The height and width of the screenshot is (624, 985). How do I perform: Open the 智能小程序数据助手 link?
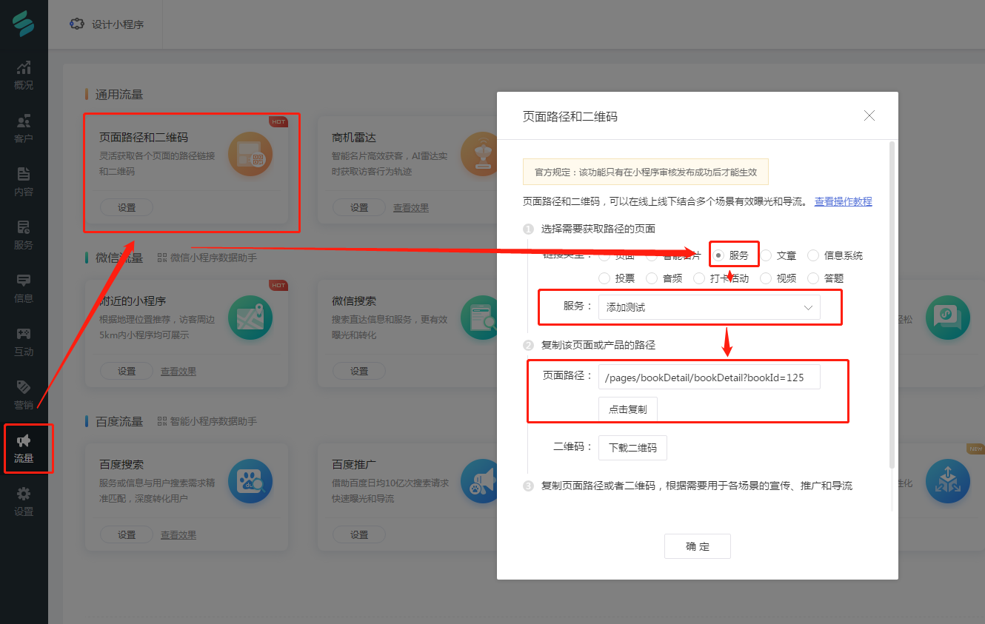click(213, 421)
